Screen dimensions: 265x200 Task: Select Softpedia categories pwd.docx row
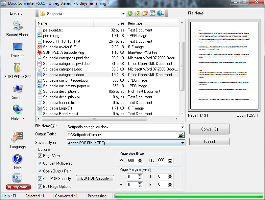pyautogui.click(x=108, y=64)
